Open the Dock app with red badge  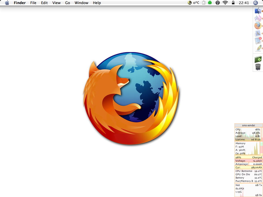point(258,41)
